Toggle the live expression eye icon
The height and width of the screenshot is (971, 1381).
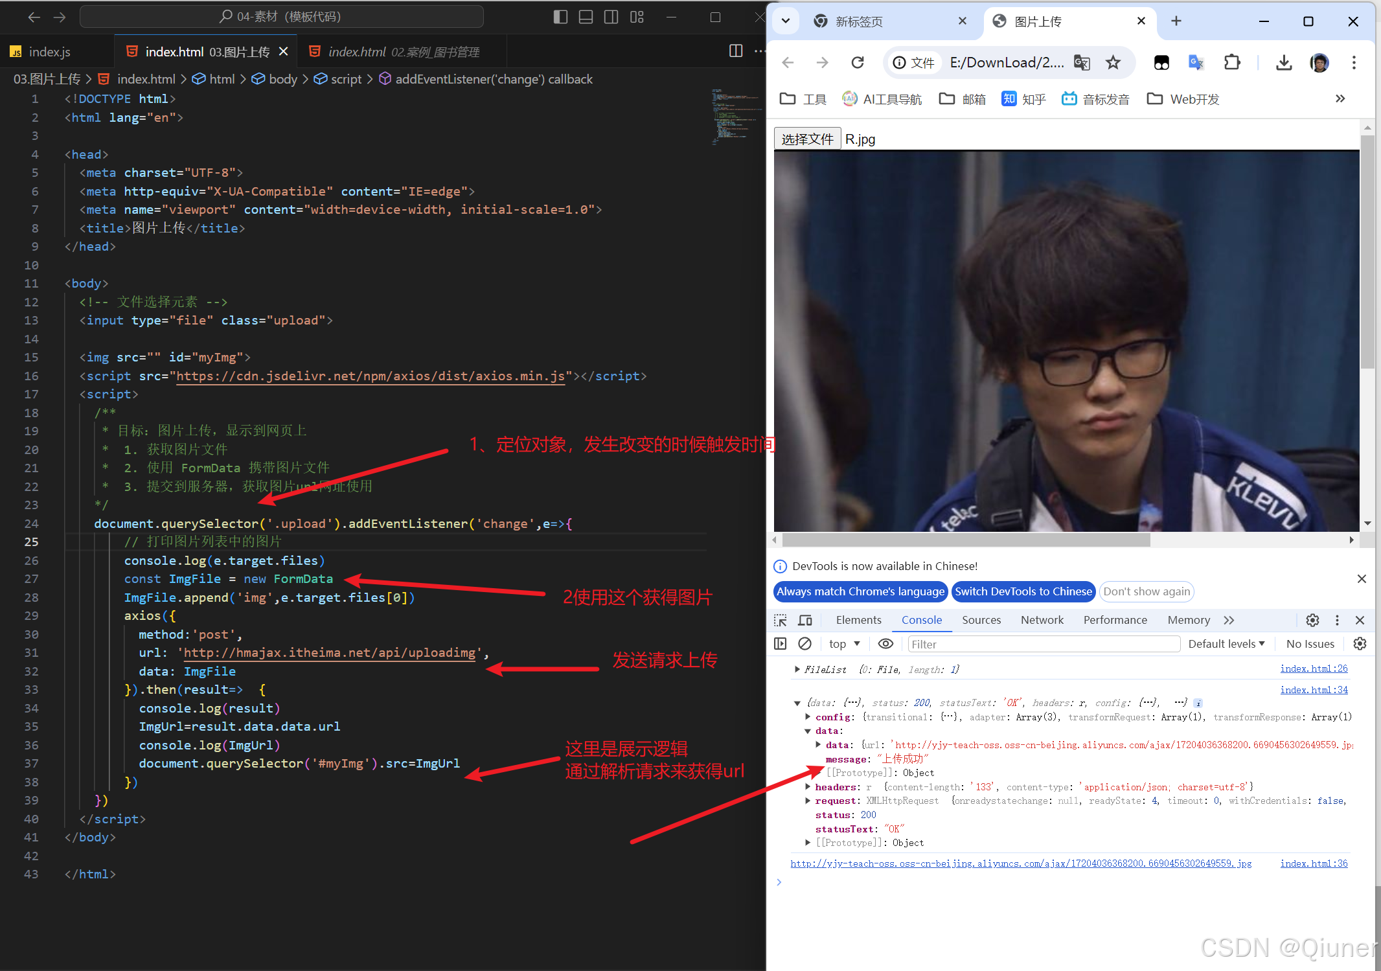(x=885, y=644)
